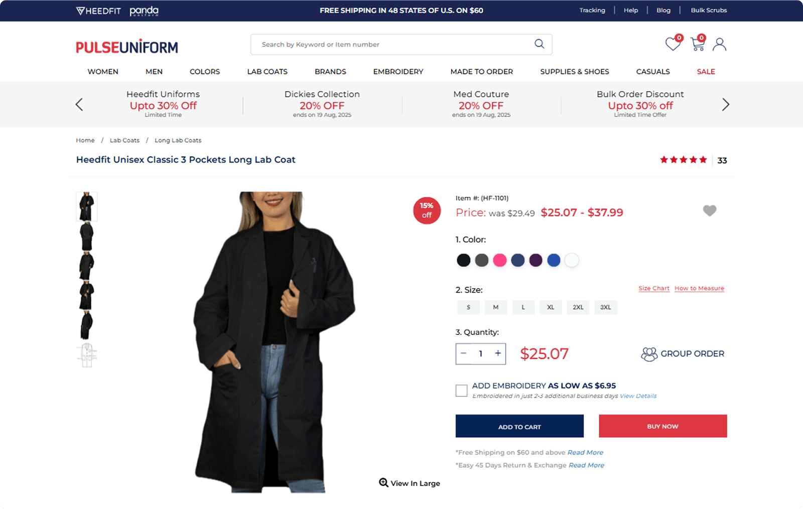The image size is (803, 509).
Task: Open the Sale menu item
Action: (706, 71)
